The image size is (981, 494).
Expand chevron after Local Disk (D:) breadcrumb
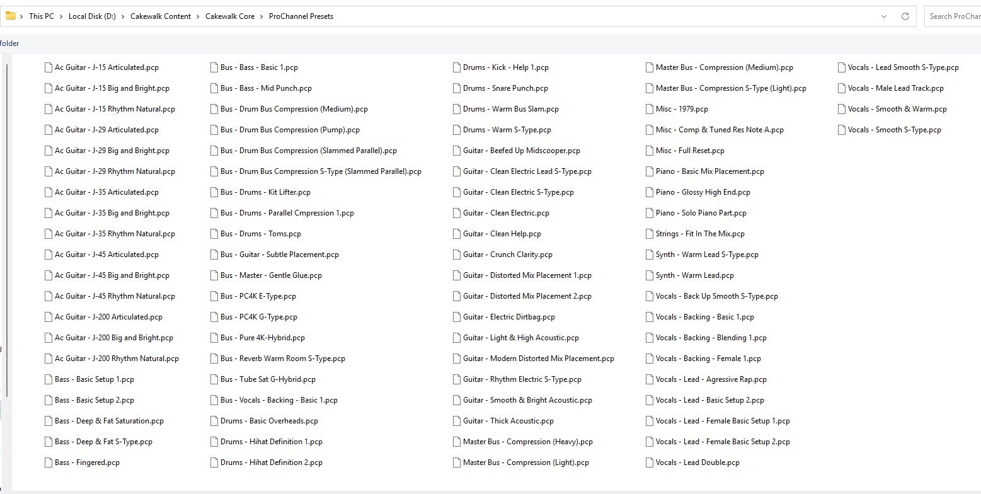[x=123, y=16]
